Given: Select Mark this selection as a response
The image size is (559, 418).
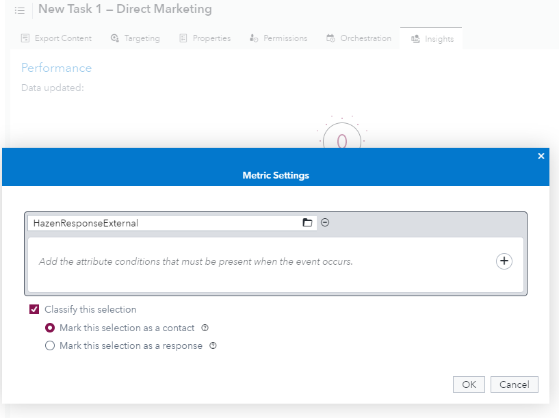Looking at the screenshot, I should click(49, 345).
